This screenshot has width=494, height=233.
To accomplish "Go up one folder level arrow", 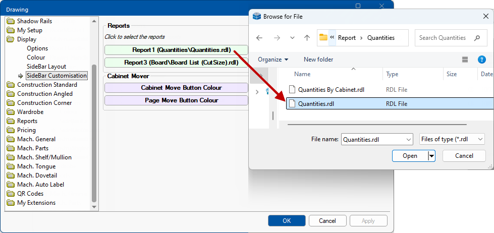I will pos(307,38).
